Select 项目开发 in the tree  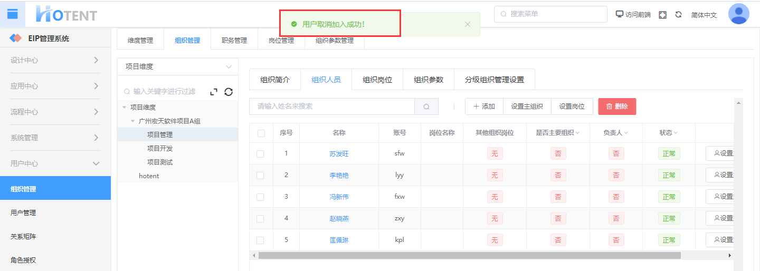tap(160, 148)
